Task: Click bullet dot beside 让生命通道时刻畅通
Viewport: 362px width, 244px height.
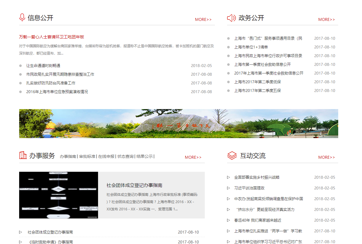Action: (x=21, y=66)
